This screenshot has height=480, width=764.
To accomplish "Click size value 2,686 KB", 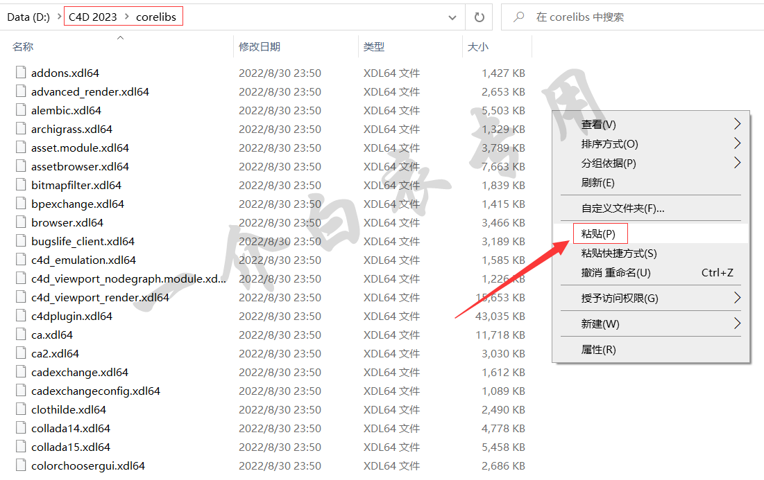I will tap(503, 465).
